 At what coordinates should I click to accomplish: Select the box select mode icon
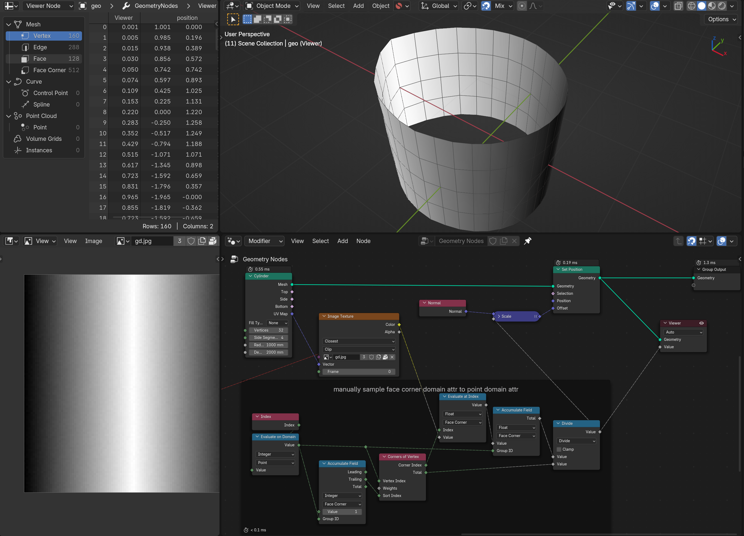247,19
